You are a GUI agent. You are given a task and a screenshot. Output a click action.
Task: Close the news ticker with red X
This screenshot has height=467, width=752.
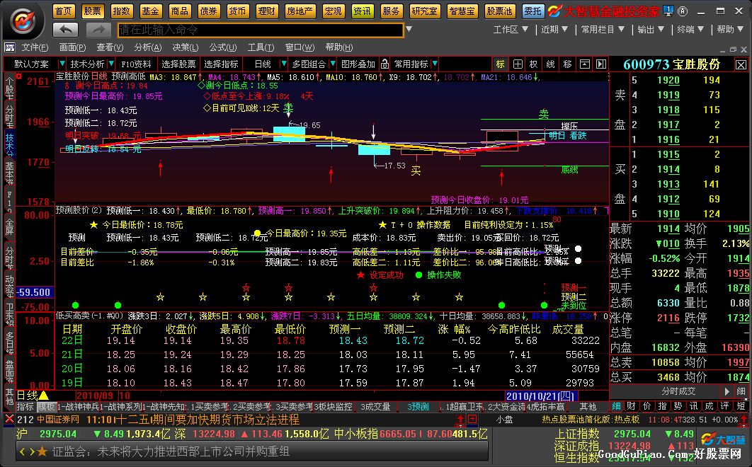coord(9,419)
